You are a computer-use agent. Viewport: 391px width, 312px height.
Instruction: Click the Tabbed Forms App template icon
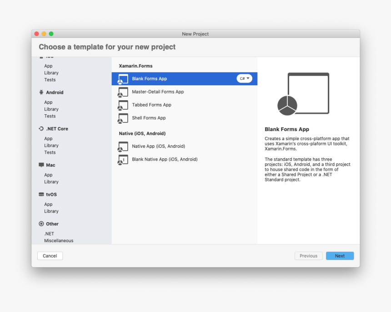pyautogui.click(x=123, y=105)
